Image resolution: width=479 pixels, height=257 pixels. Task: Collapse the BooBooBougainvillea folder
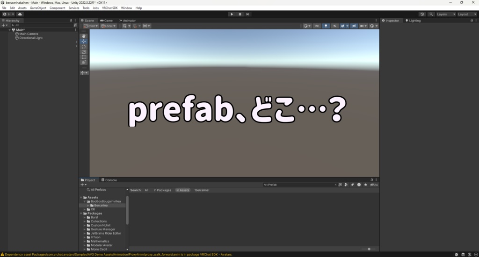tap(85, 201)
